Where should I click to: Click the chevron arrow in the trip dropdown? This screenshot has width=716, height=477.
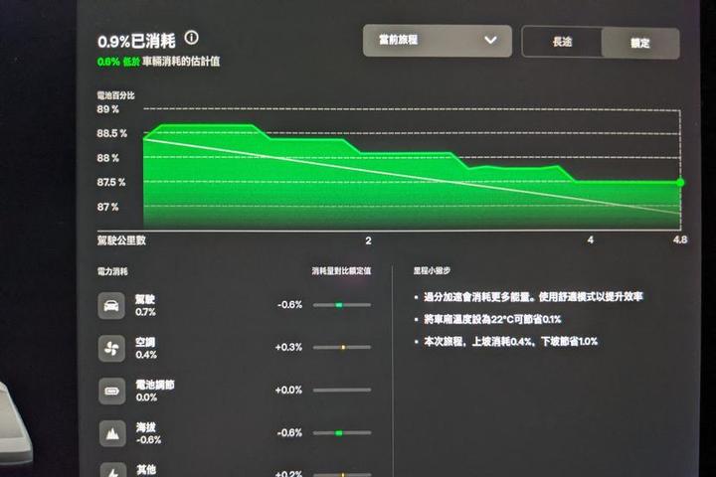click(490, 41)
